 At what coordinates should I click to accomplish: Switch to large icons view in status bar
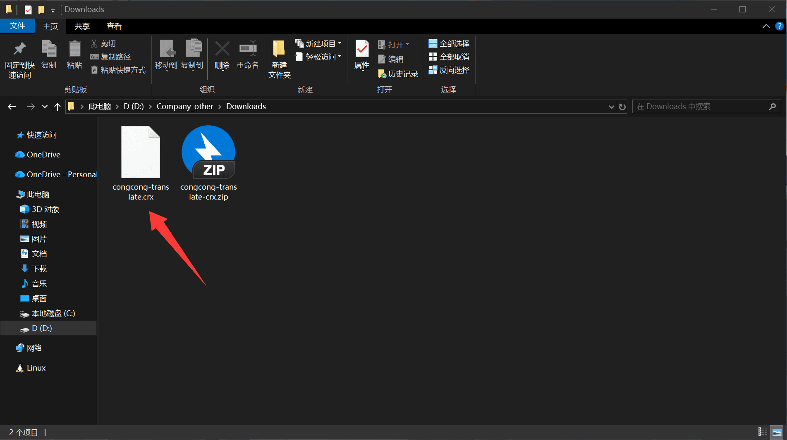[x=777, y=432]
